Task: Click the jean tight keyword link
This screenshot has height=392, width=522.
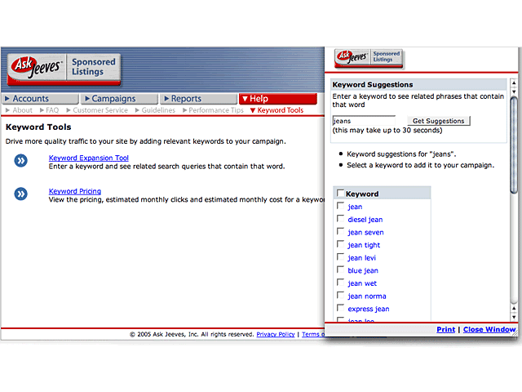Action: (x=364, y=245)
